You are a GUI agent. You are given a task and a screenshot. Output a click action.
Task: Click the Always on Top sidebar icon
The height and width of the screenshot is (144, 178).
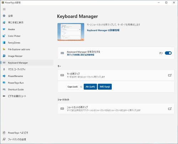click(x=4, y=22)
